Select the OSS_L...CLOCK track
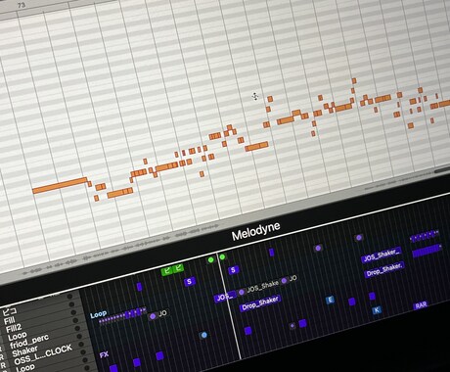Viewport: 450px width, 372px height. click(x=43, y=354)
